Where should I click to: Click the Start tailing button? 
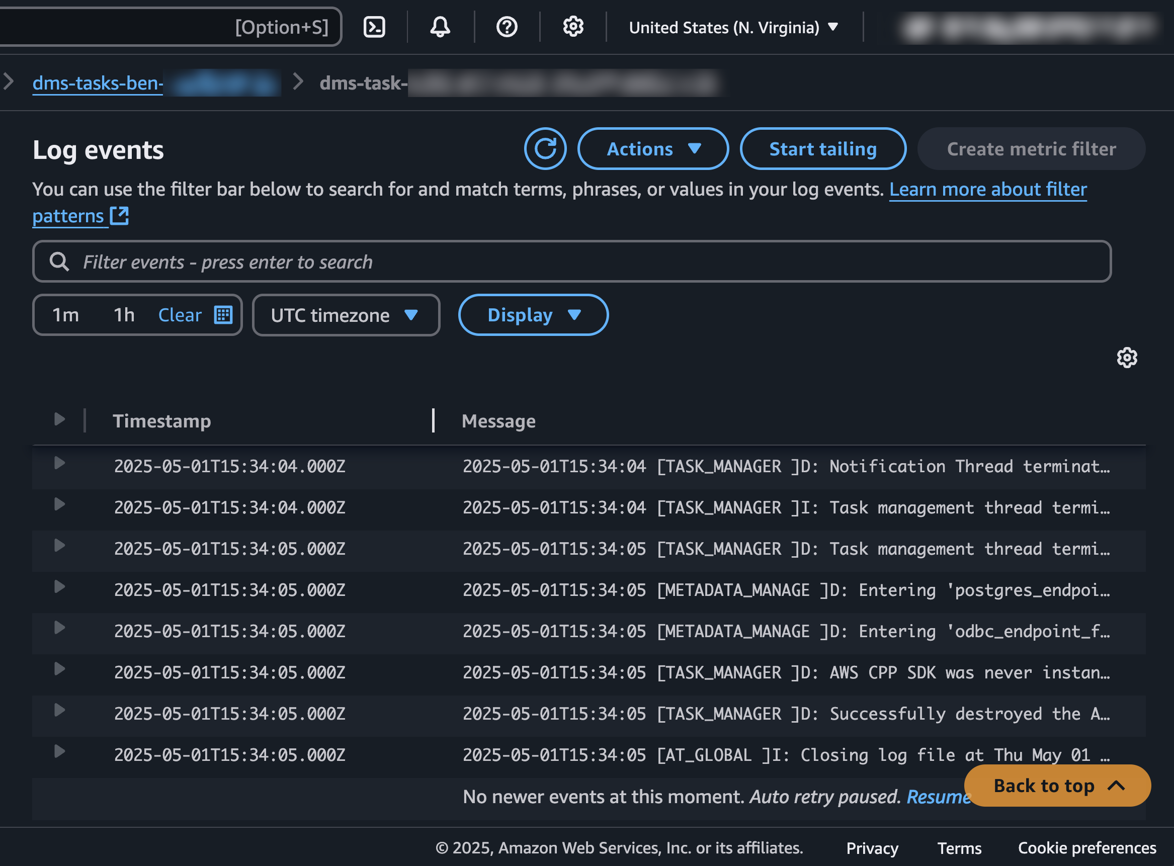click(823, 149)
